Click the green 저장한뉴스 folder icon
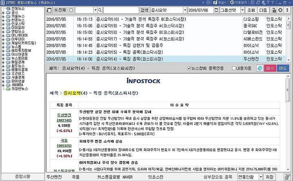 [x=8, y=89]
